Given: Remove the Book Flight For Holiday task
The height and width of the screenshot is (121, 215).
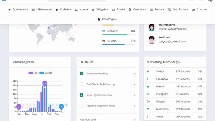Looking at the screenshot, I should 135,95.
